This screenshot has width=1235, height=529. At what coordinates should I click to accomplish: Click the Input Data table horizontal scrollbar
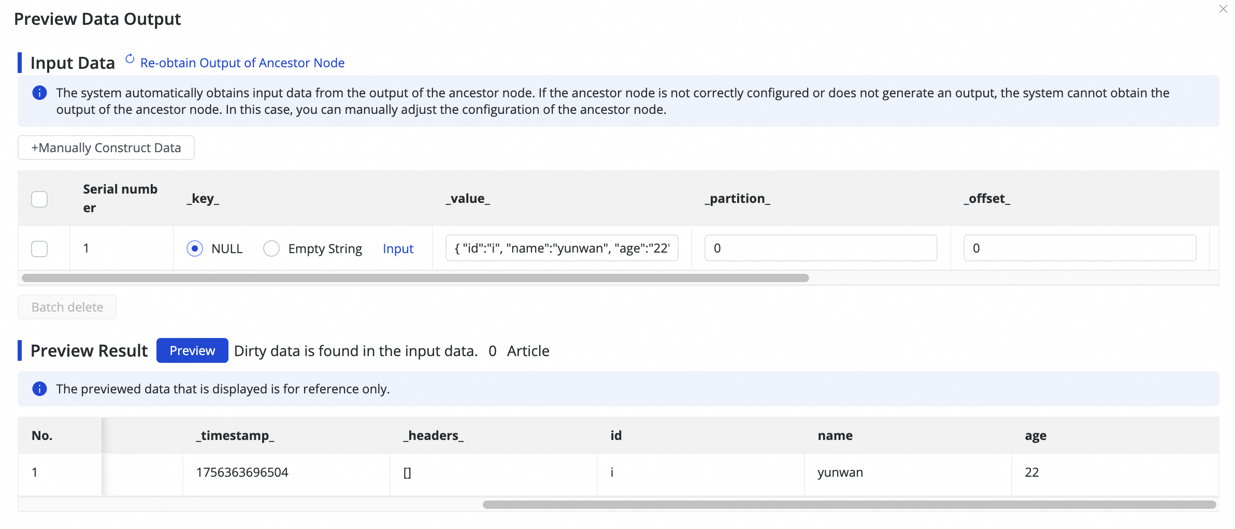pyautogui.click(x=415, y=278)
